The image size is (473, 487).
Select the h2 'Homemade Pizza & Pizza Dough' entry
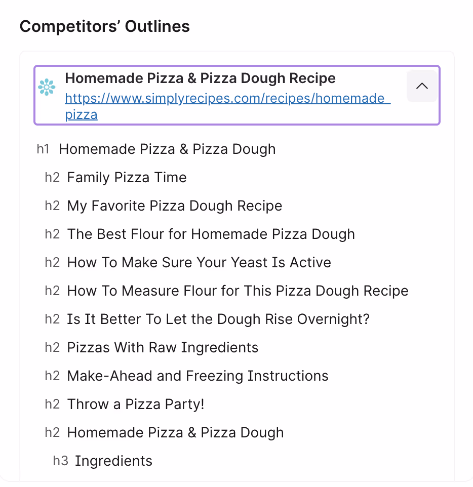(176, 433)
